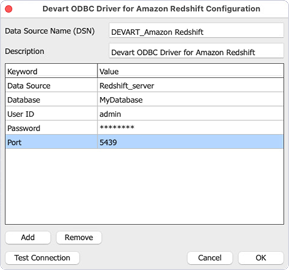Close the configuration dialog with the red button
Viewport: 289px width, 270px height.
tap(9, 9)
